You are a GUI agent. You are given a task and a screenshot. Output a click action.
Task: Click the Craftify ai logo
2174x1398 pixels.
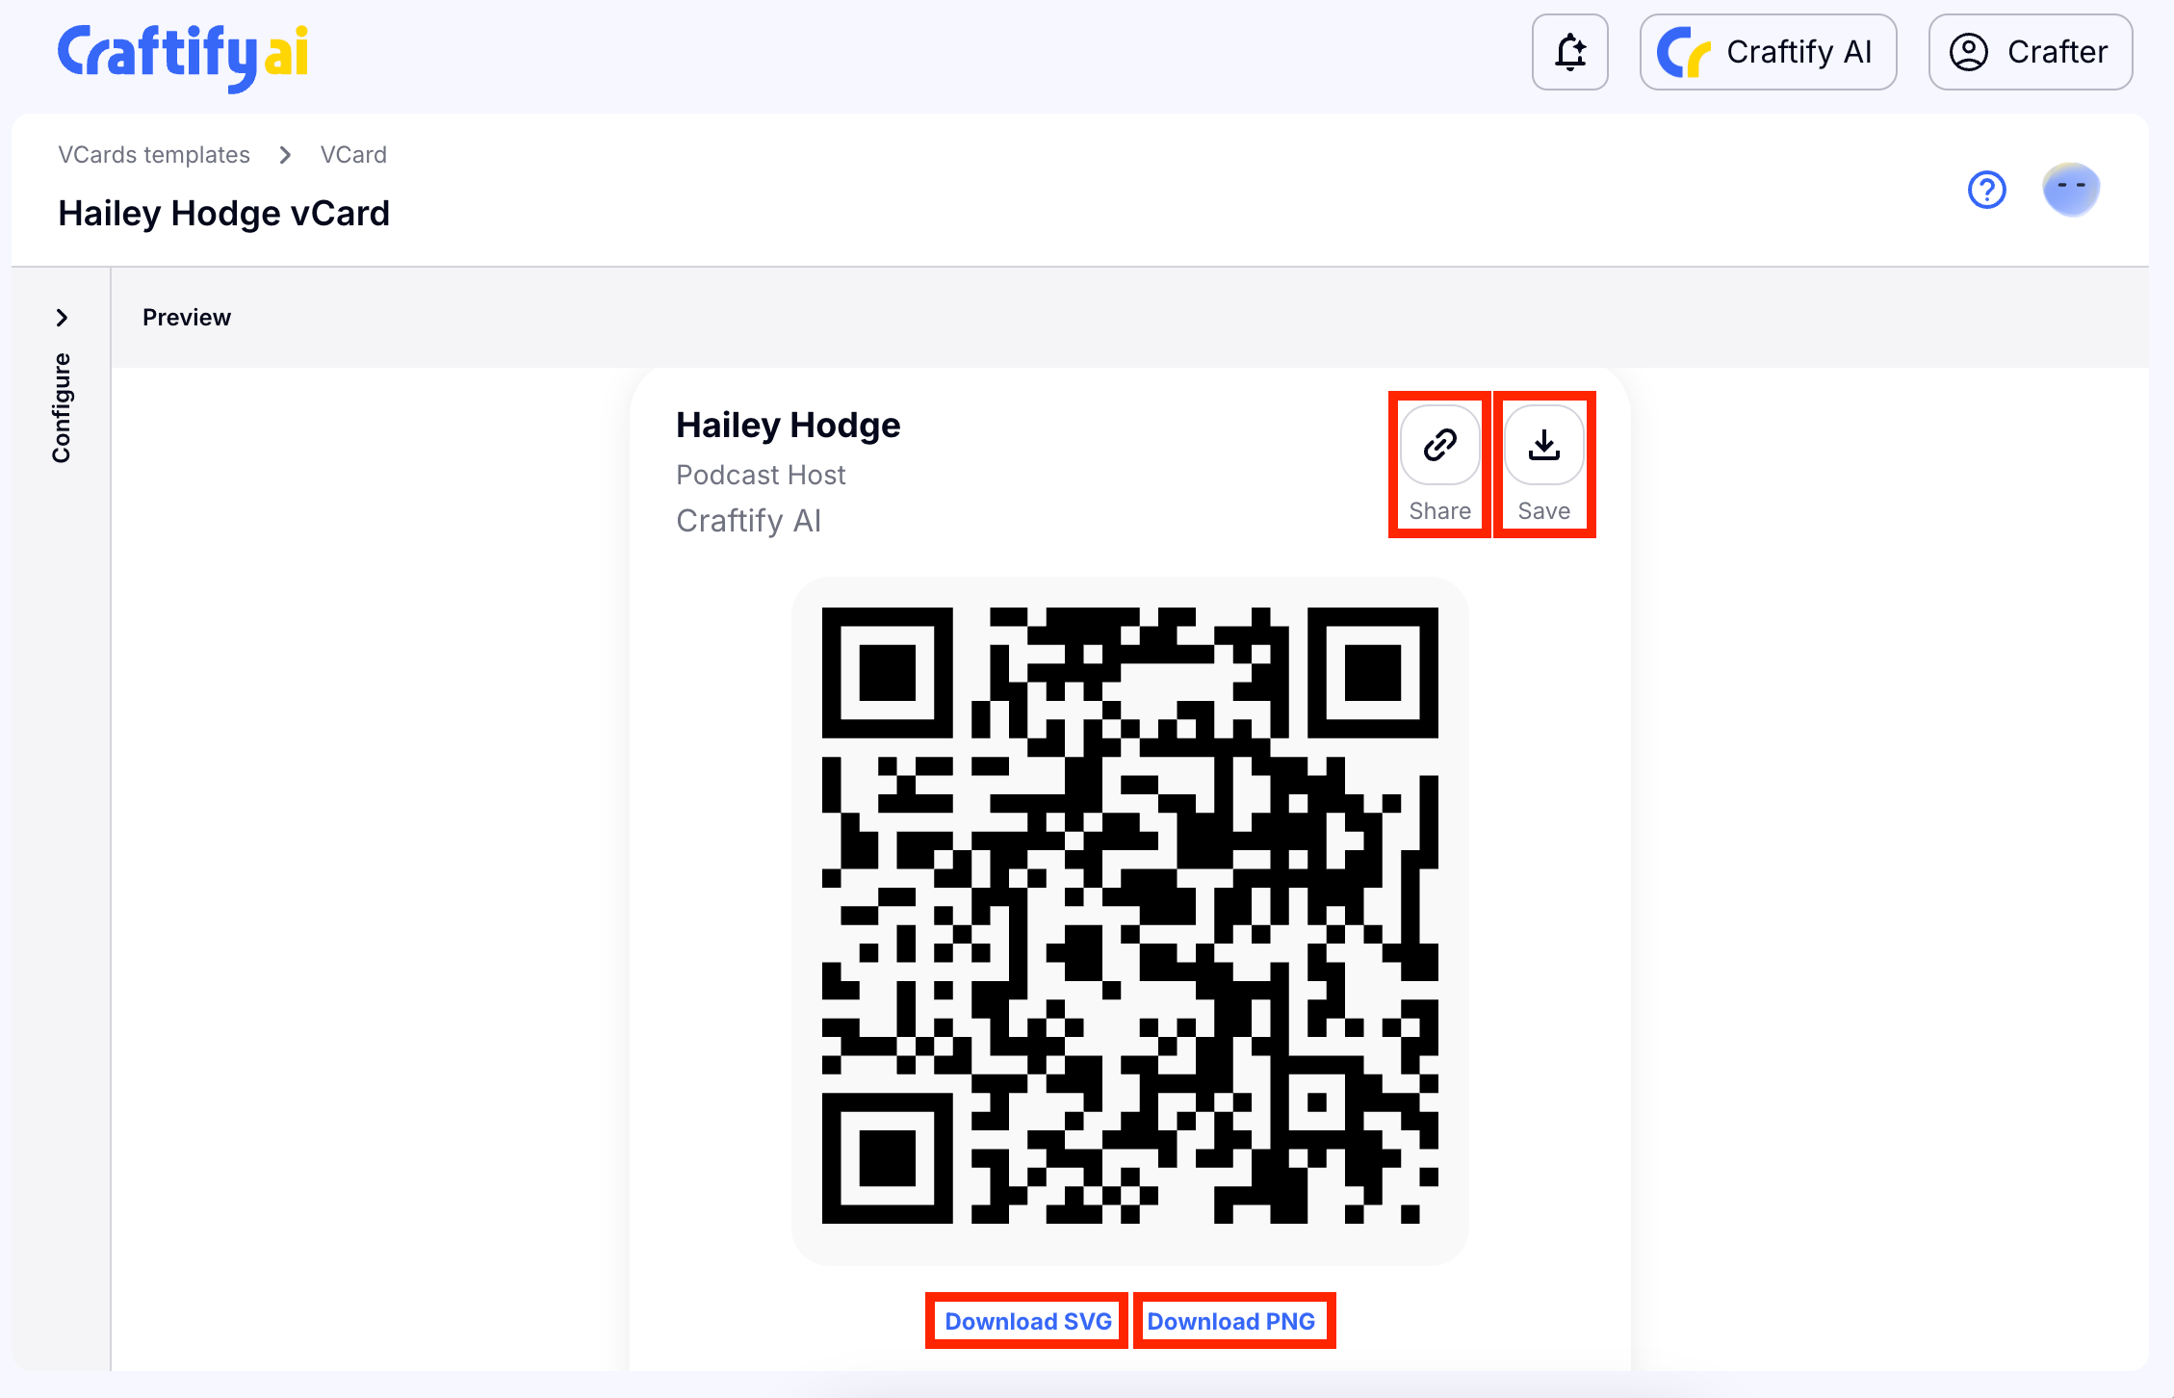pyautogui.click(x=183, y=54)
